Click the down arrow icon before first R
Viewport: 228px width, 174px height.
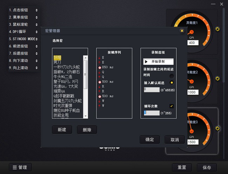click(x=100, y=86)
